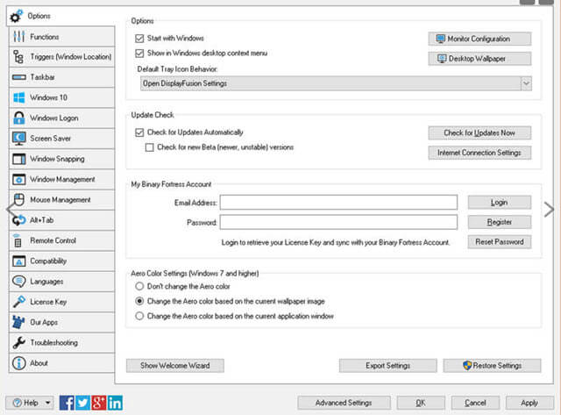Click the Reset Password button

tap(500, 241)
